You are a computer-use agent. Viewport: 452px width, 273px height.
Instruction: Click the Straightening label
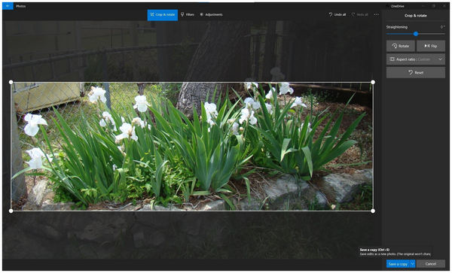(x=397, y=27)
